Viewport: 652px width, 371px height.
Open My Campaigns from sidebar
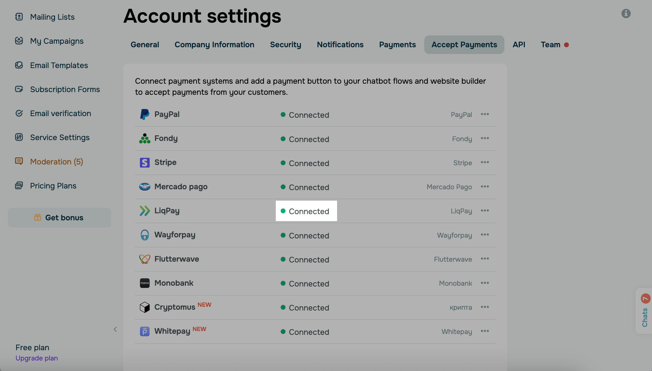click(x=57, y=41)
